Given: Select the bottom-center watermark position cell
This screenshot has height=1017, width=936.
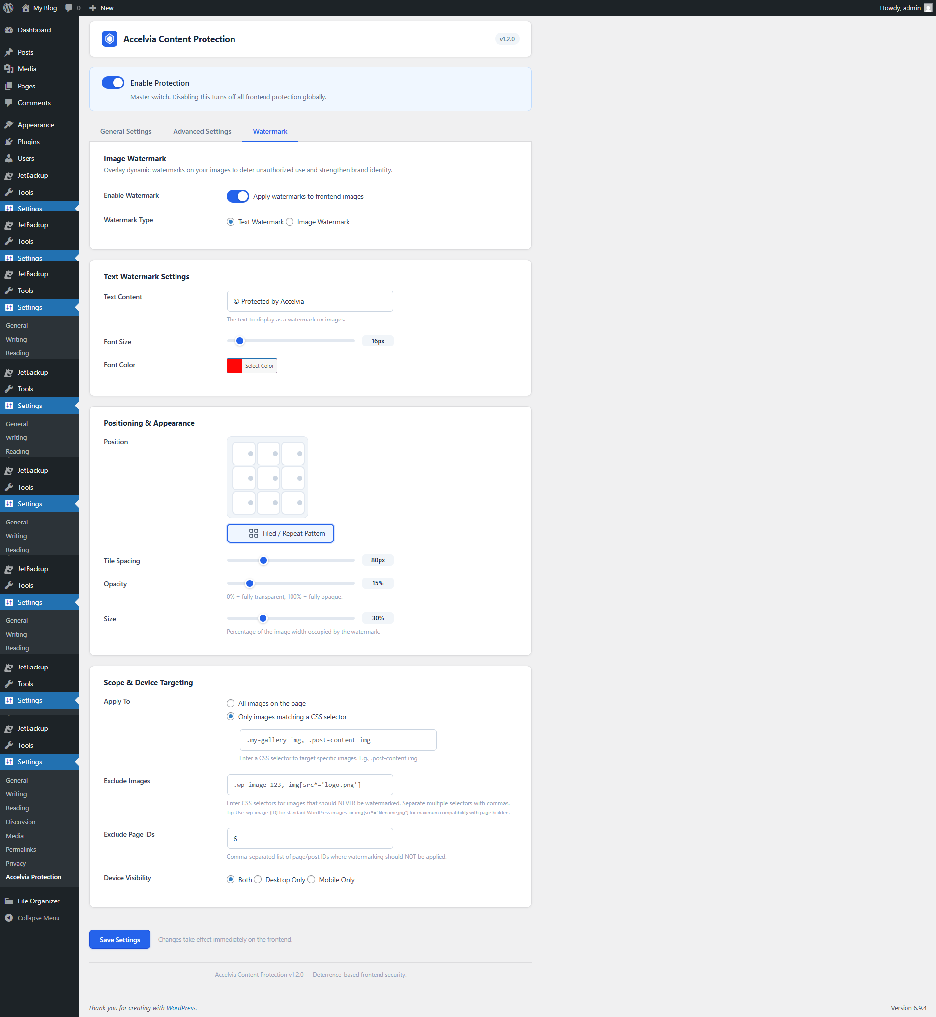Looking at the screenshot, I should pyautogui.click(x=268, y=503).
